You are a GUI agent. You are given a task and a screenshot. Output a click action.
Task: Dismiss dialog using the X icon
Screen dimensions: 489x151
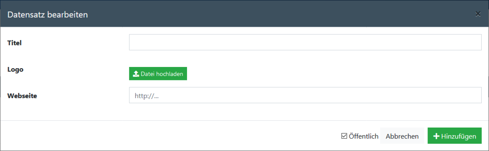click(478, 14)
